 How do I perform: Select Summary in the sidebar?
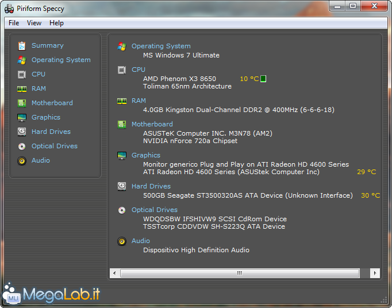48,45
